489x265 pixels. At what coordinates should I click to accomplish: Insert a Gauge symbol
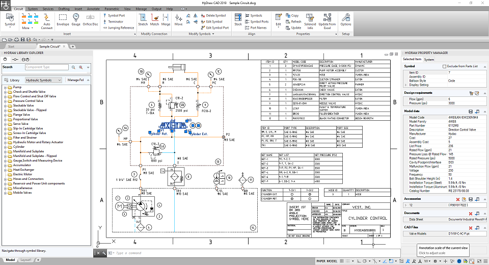point(76,20)
